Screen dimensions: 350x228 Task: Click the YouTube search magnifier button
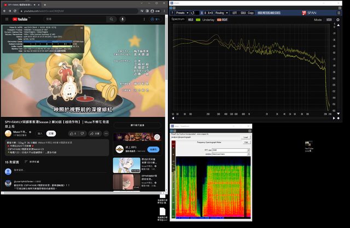112,19
